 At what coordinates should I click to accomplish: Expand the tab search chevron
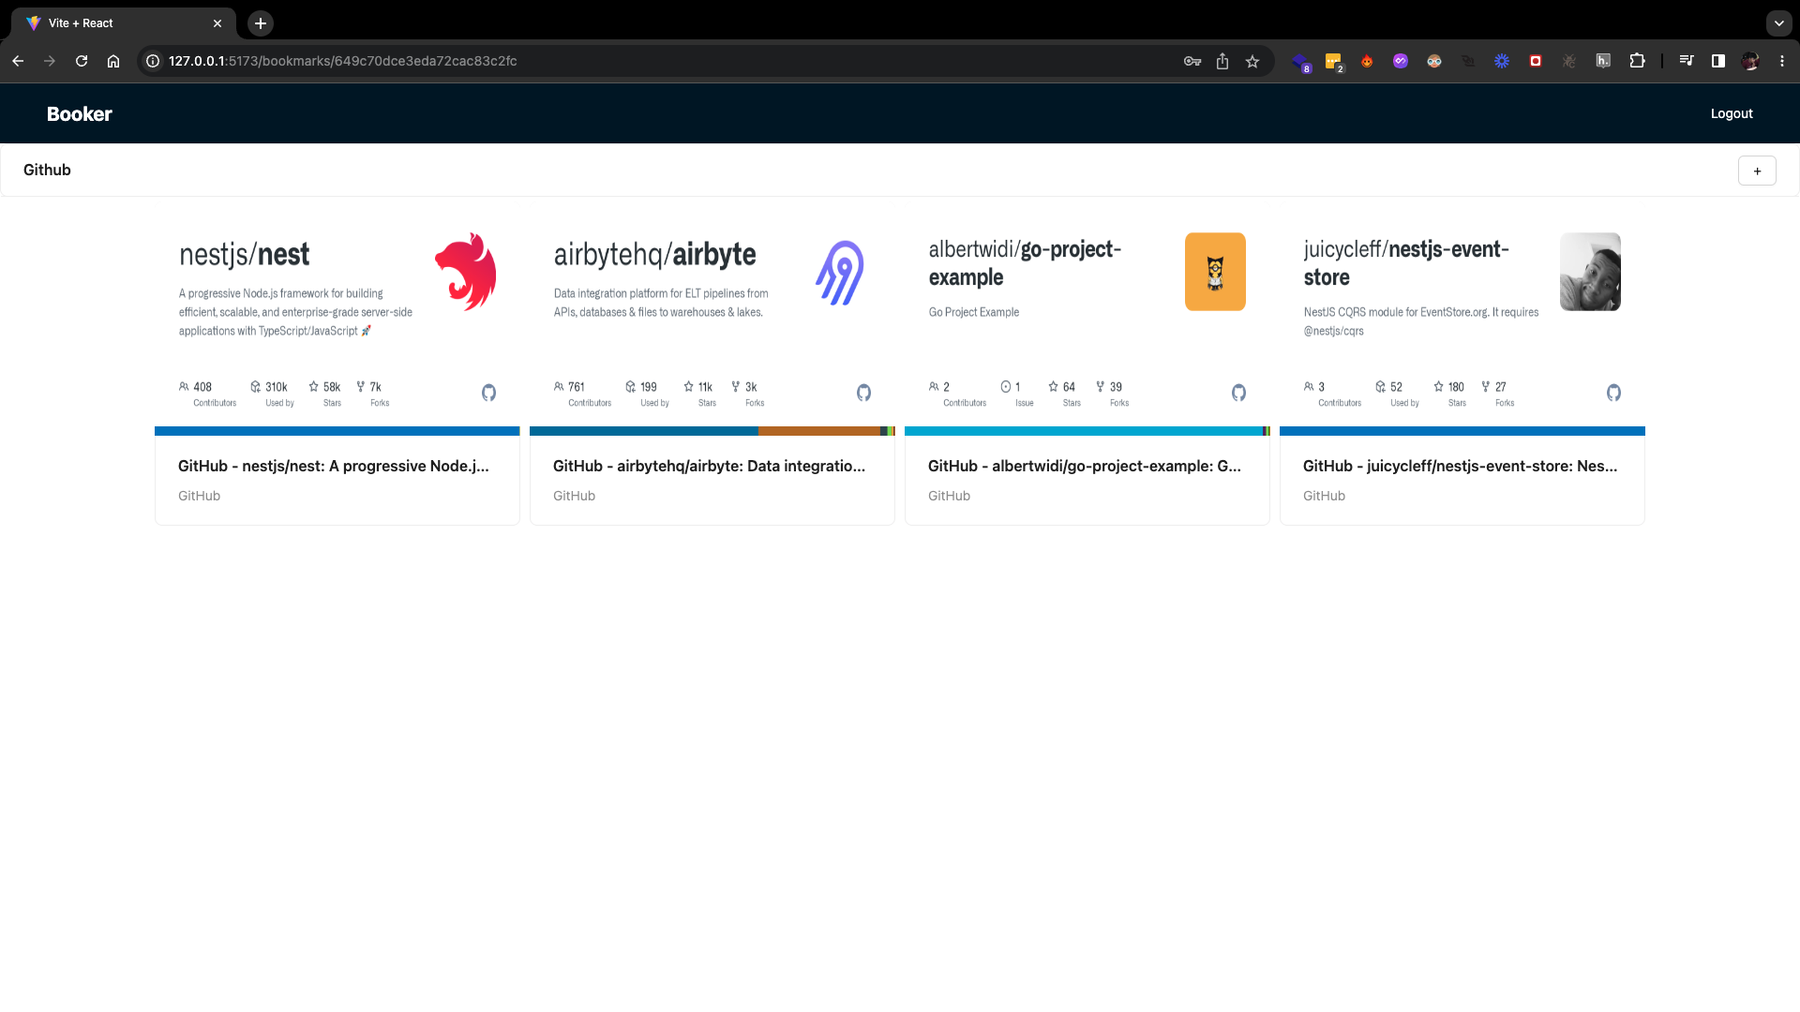[x=1778, y=23]
